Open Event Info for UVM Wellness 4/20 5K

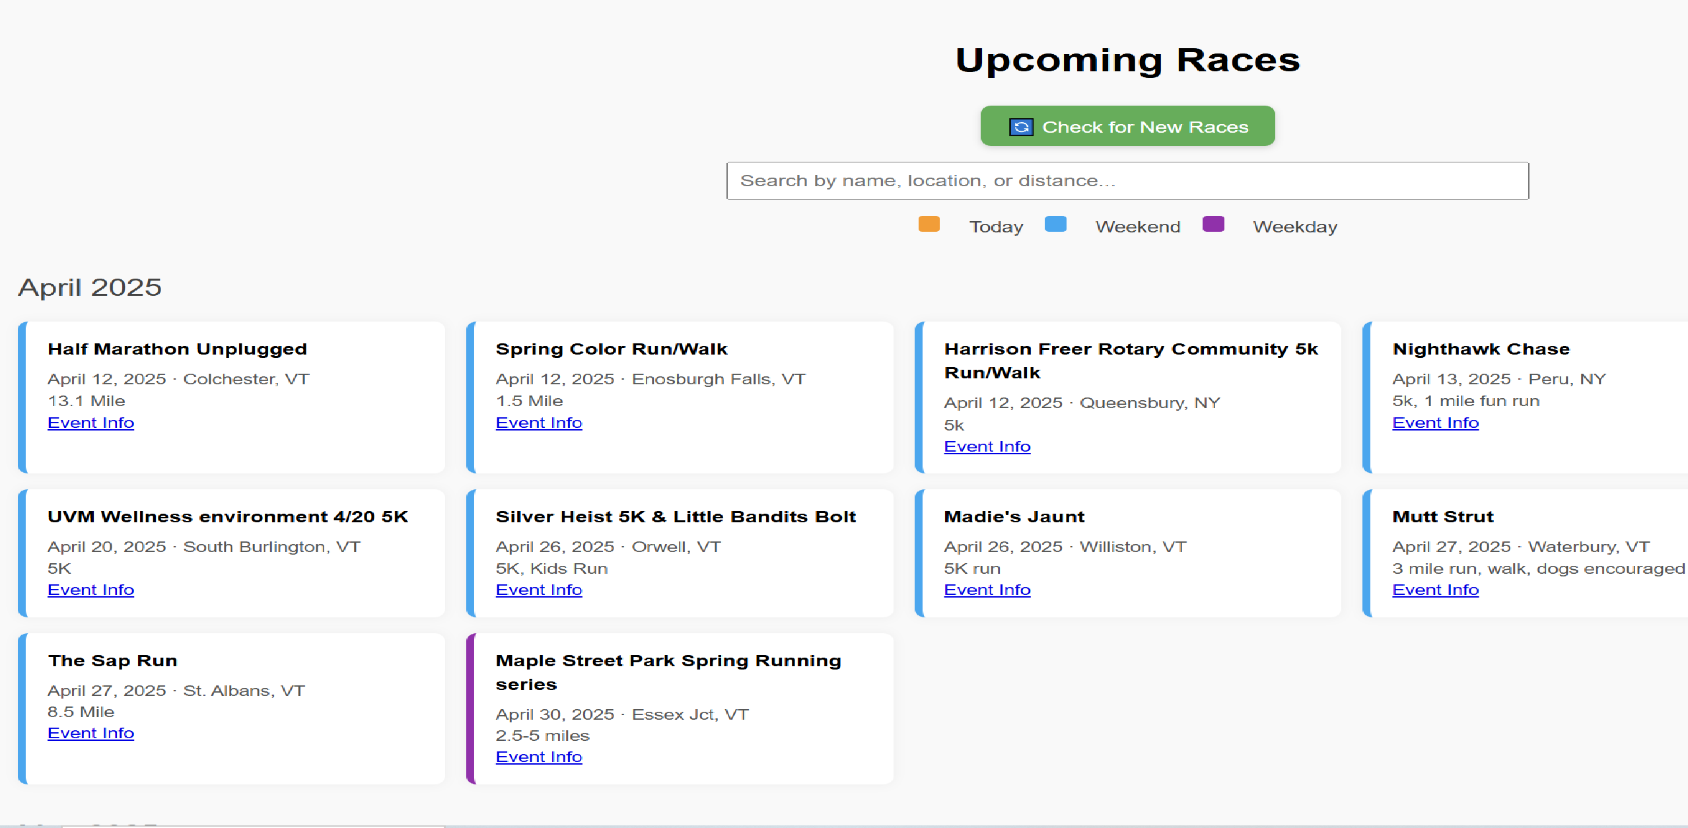click(x=91, y=590)
